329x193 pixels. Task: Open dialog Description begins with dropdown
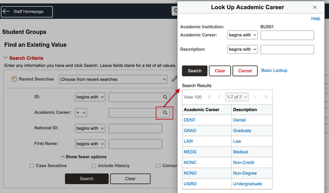tap(242, 50)
